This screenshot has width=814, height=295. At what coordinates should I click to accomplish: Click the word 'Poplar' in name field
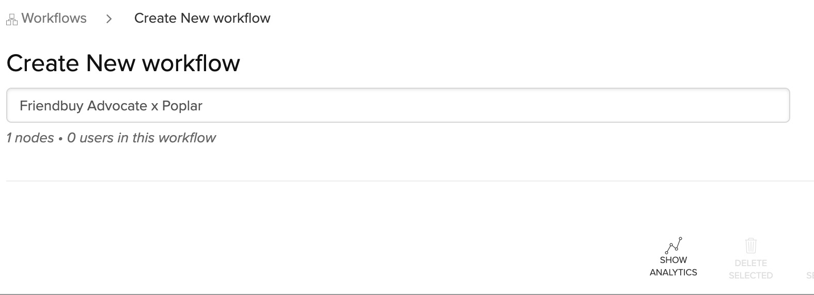pos(182,106)
